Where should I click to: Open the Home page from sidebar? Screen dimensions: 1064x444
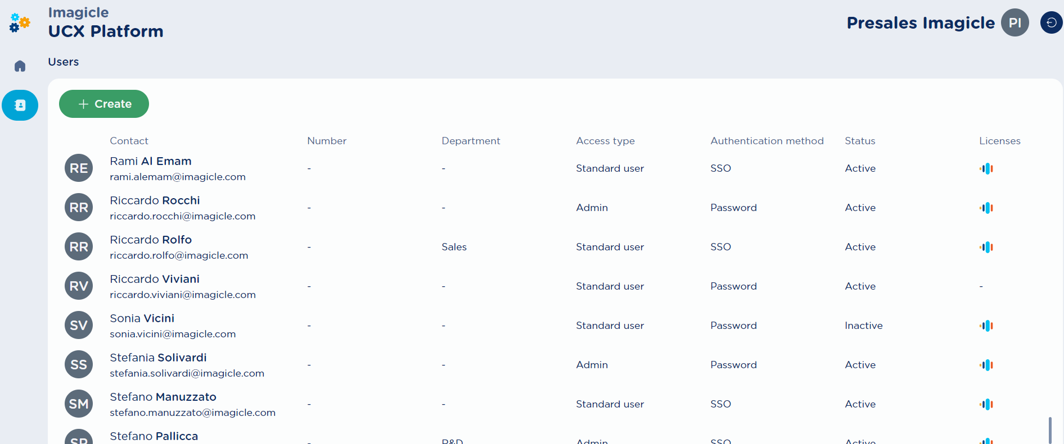pyautogui.click(x=20, y=66)
